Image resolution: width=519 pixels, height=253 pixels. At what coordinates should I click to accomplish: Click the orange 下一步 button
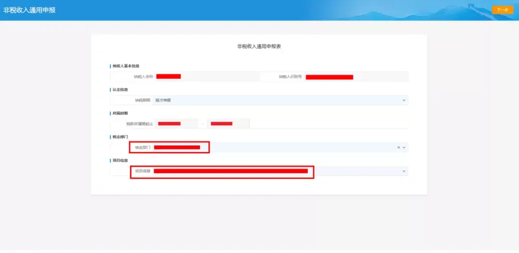pyautogui.click(x=502, y=10)
